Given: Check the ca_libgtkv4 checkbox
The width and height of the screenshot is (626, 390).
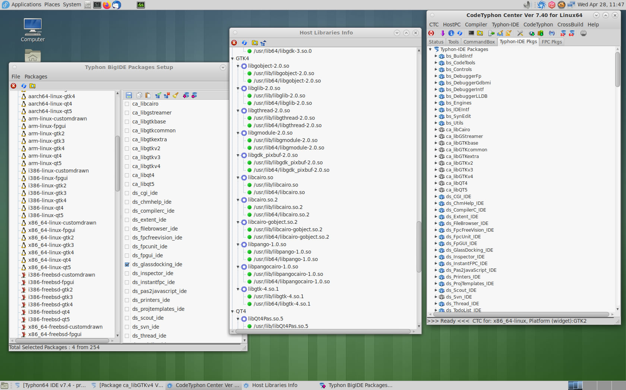Looking at the screenshot, I should [127, 167].
